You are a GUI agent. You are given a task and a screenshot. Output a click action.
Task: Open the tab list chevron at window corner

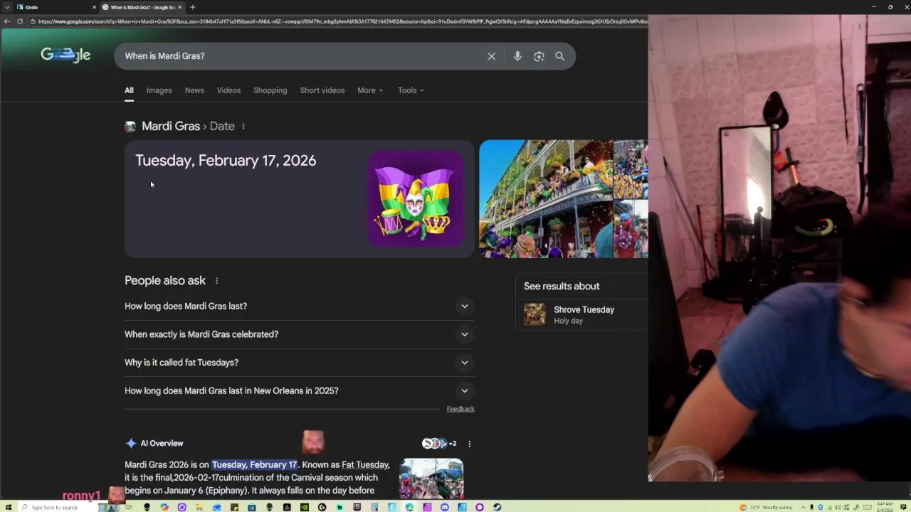[7, 7]
